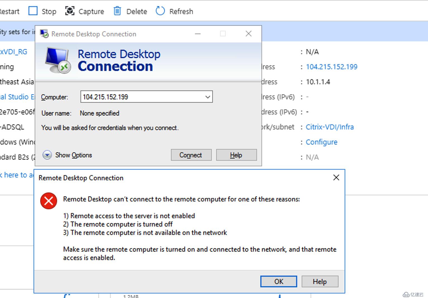Click 'You will be asked for credentials' text
Viewport: 428px width, 298px height.
pyautogui.click(x=110, y=128)
